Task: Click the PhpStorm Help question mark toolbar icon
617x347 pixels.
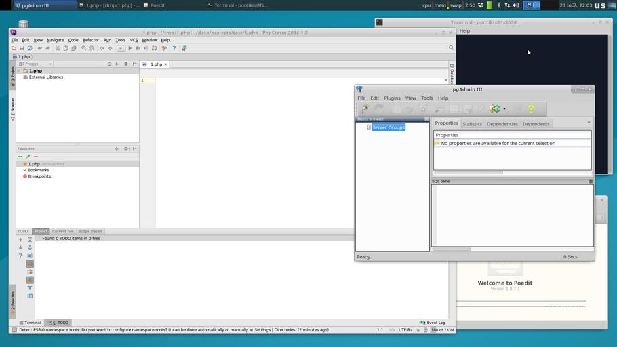Action: point(174,48)
